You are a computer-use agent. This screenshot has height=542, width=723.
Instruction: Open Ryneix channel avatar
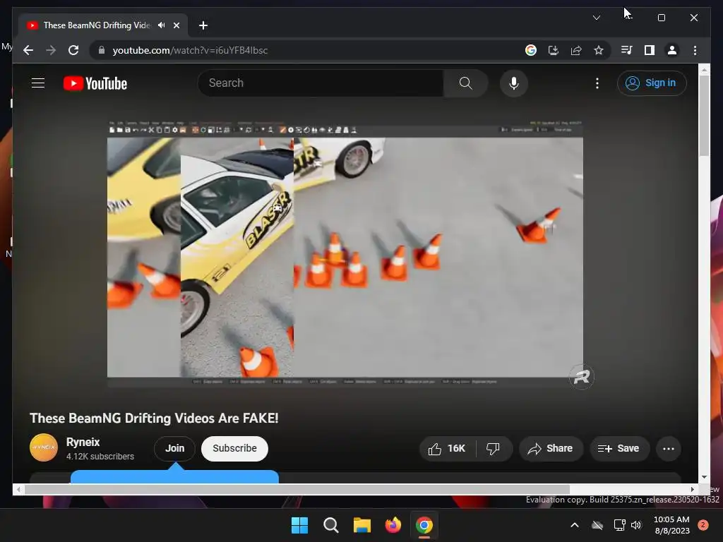(x=44, y=447)
